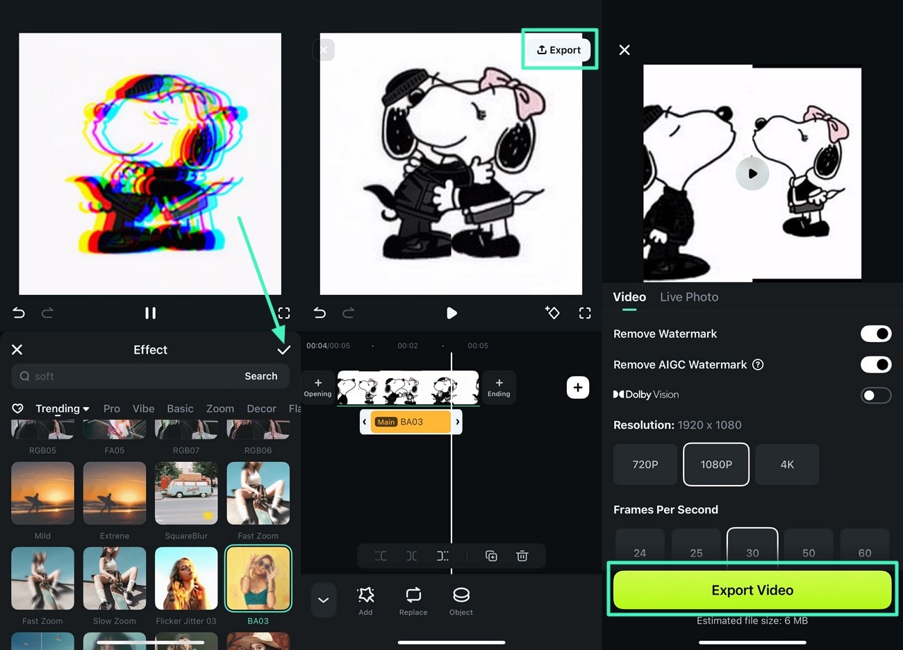The width and height of the screenshot is (903, 650).
Task: Tap the Search button
Action: [x=261, y=376]
